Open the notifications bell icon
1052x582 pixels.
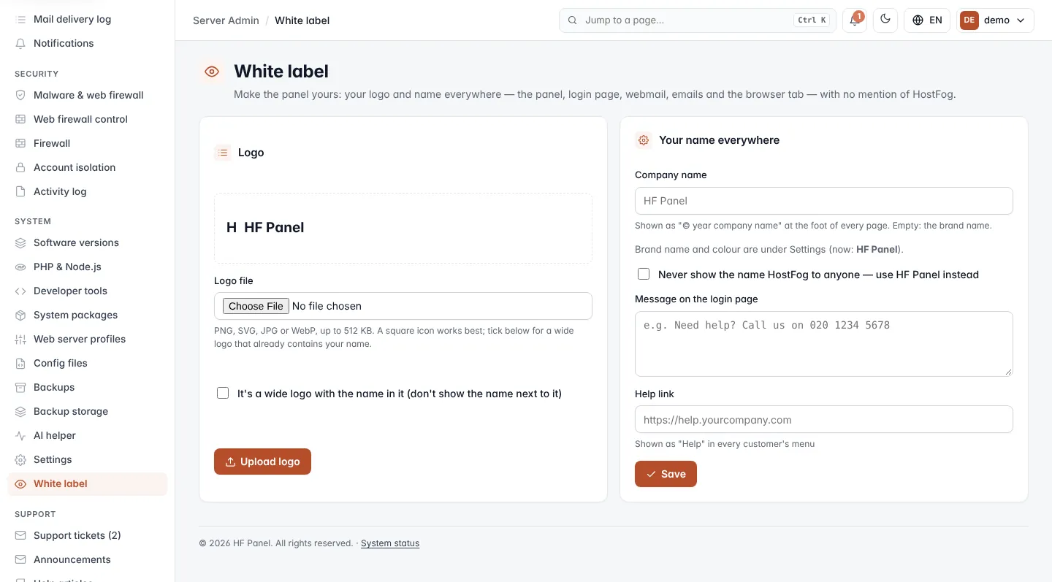pos(854,20)
